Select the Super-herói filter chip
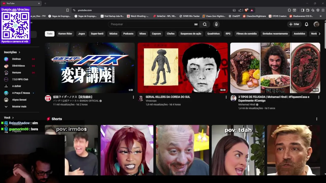The image size is (326, 183). (x=97, y=34)
